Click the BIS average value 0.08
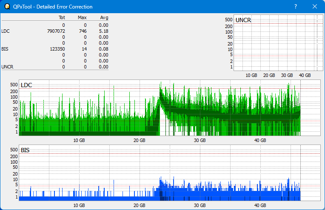The height and width of the screenshot is (210, 325). click(103, 49)
